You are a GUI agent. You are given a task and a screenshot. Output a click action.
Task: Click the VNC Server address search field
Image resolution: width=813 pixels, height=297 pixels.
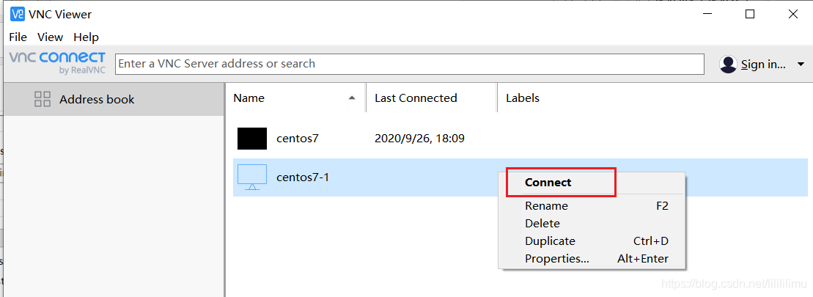(x=409, y=64)
